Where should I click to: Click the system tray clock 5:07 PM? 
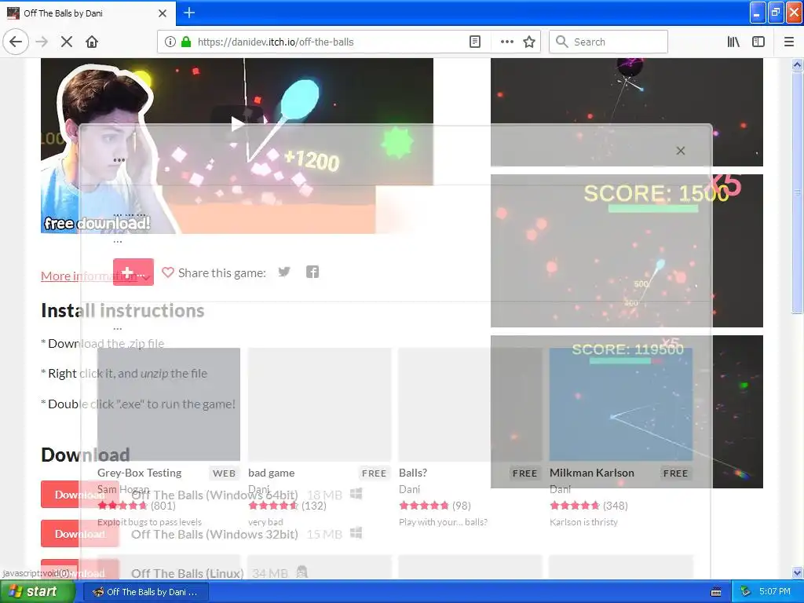pyautogui.click(x=774, y=592)
